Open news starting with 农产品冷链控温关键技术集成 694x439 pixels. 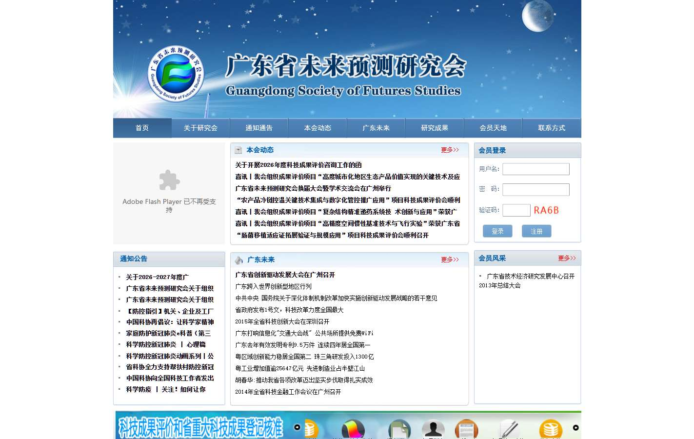[x=348, y=200]
